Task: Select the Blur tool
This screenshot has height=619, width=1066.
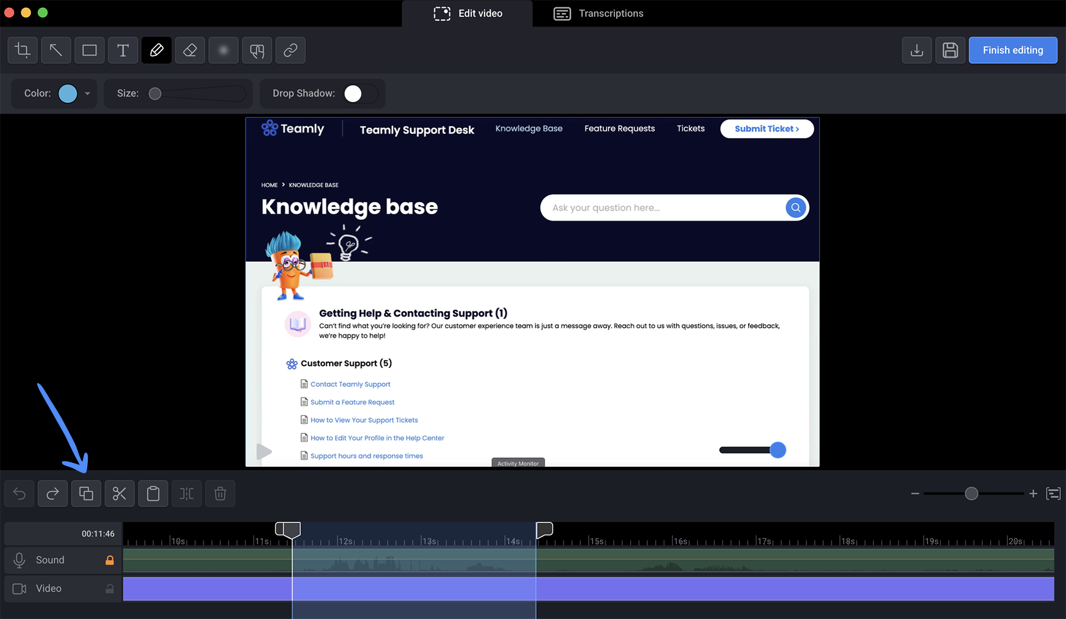Action: click(223, 50)
